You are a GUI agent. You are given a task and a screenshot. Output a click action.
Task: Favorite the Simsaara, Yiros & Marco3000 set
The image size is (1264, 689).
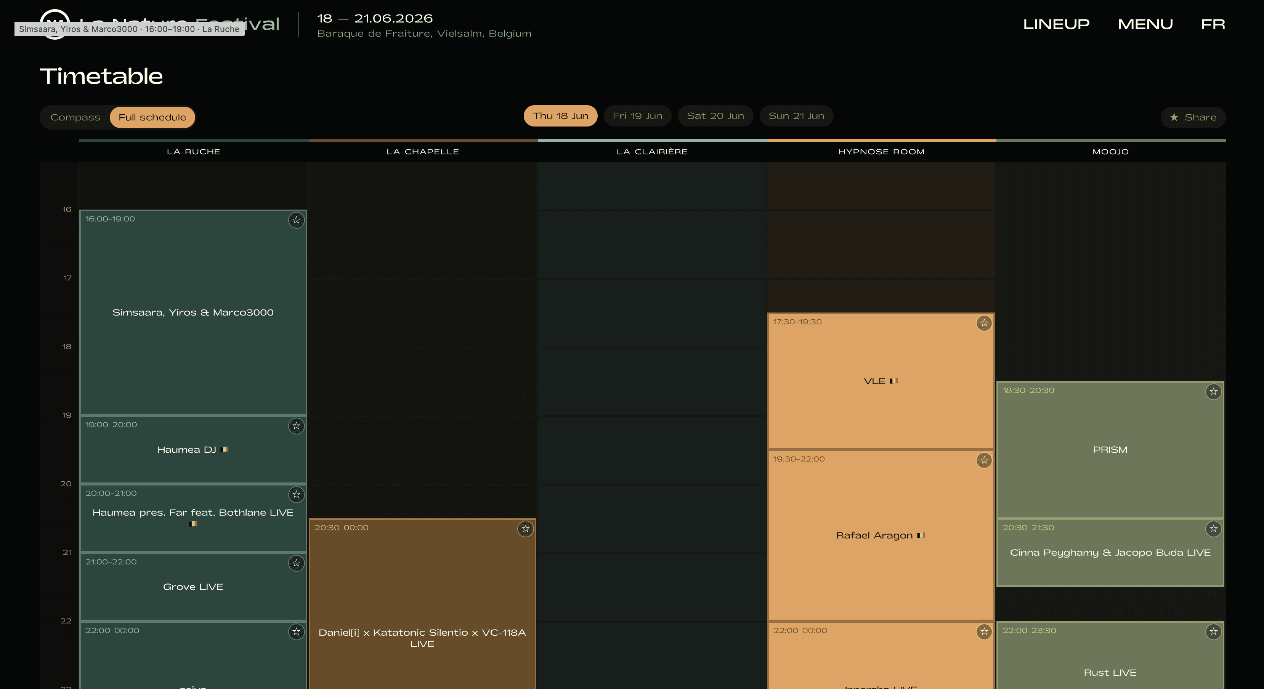[x=296, y=220]
